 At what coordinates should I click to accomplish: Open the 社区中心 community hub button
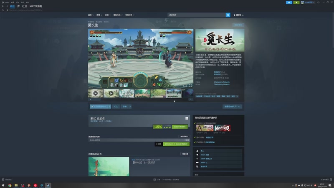(x=238, y=25)
